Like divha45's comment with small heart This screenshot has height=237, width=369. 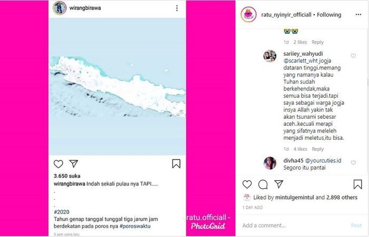pos(353,162)
